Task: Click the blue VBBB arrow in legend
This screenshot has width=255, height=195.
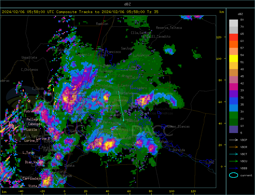Action: point(233,168)
